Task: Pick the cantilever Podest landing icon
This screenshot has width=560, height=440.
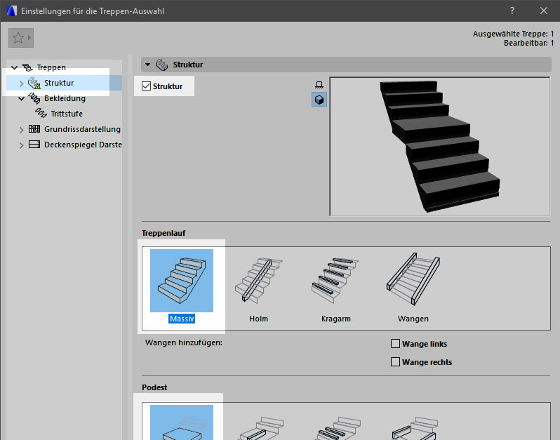Action: coord(338,428)
